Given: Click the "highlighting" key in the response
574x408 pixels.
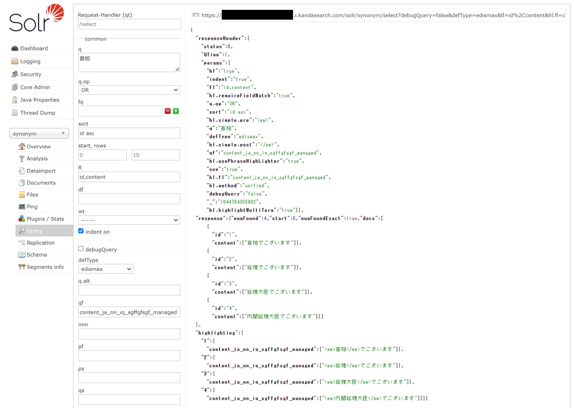Looking at the screenshot, I should 217,333.
